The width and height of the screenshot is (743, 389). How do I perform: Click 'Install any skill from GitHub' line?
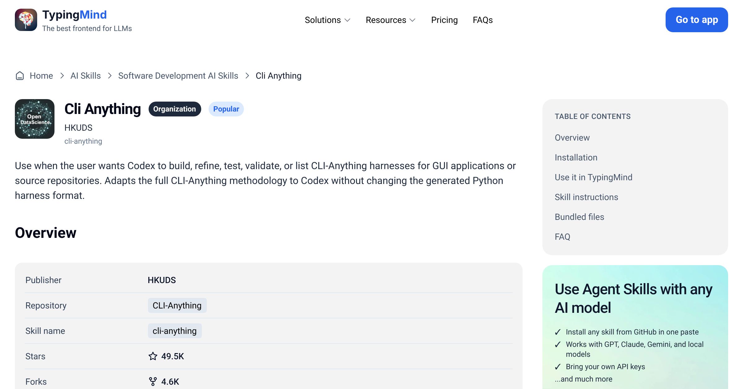632,332
